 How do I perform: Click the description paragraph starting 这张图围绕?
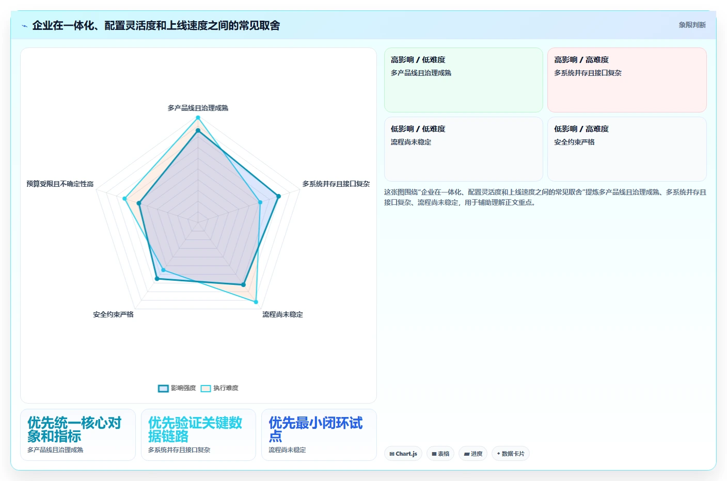pos(545,197)
